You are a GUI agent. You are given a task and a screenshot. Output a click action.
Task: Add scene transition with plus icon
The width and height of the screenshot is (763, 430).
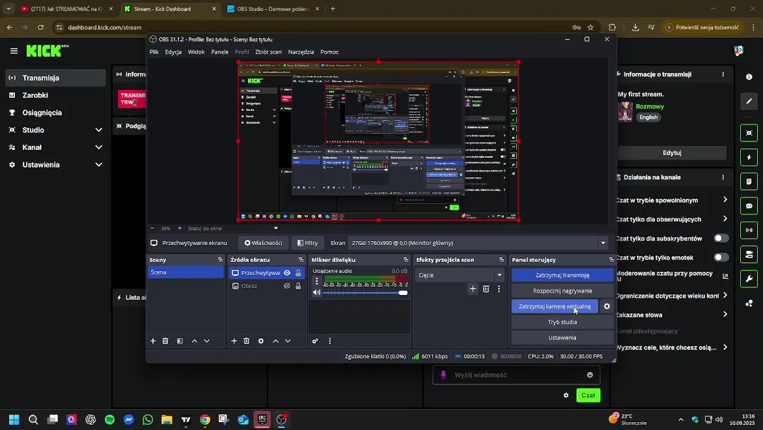(x=473, y=289)
